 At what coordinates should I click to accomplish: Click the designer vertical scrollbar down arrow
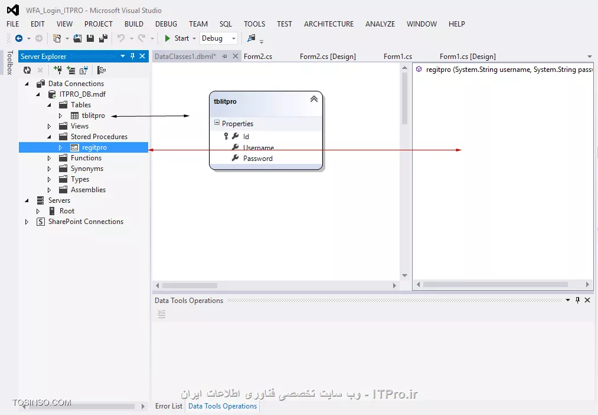(404, 275)
